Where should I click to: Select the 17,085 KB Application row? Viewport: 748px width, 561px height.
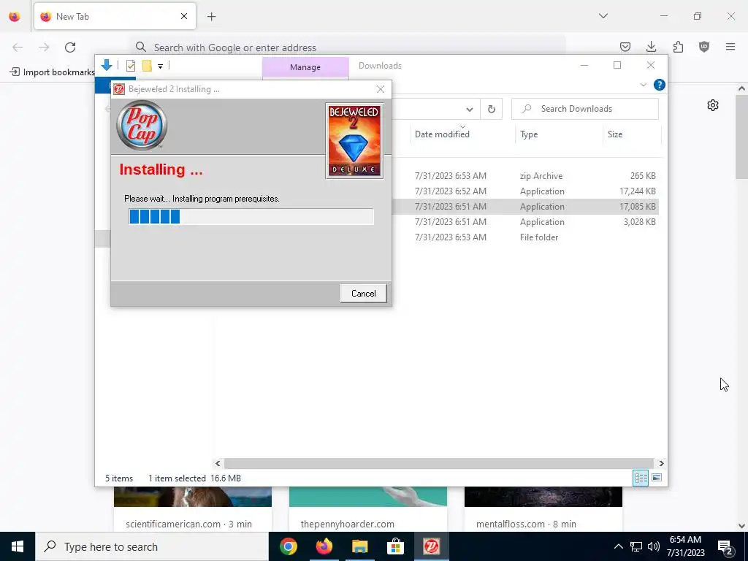[x=524, y=207]
